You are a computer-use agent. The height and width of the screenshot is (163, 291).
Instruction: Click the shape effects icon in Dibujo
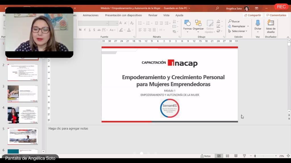[219, 31]
